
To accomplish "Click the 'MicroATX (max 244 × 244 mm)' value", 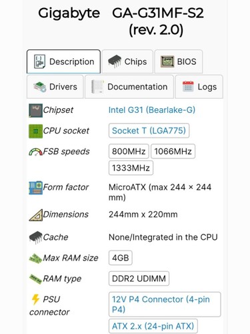I will tap(160, 192).
